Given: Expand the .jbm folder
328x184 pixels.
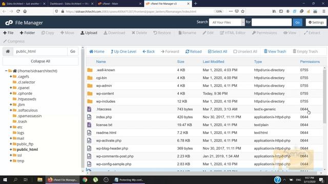Looking at the screenshot, I should [11, 104].
